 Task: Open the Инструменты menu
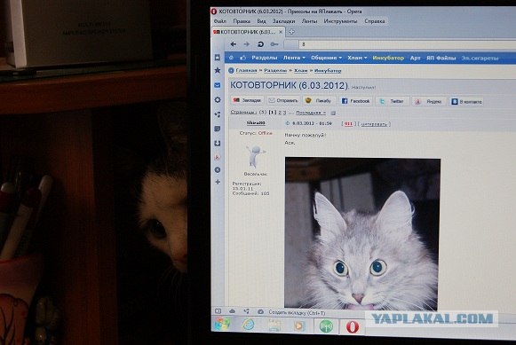pos(340,21)
